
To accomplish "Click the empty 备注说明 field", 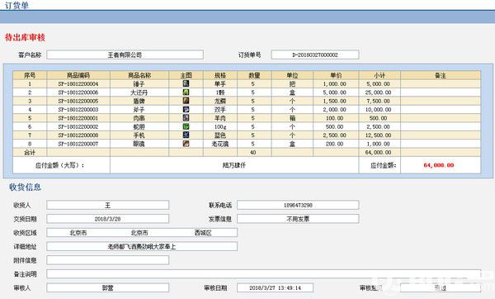I will tap(264, 274).
